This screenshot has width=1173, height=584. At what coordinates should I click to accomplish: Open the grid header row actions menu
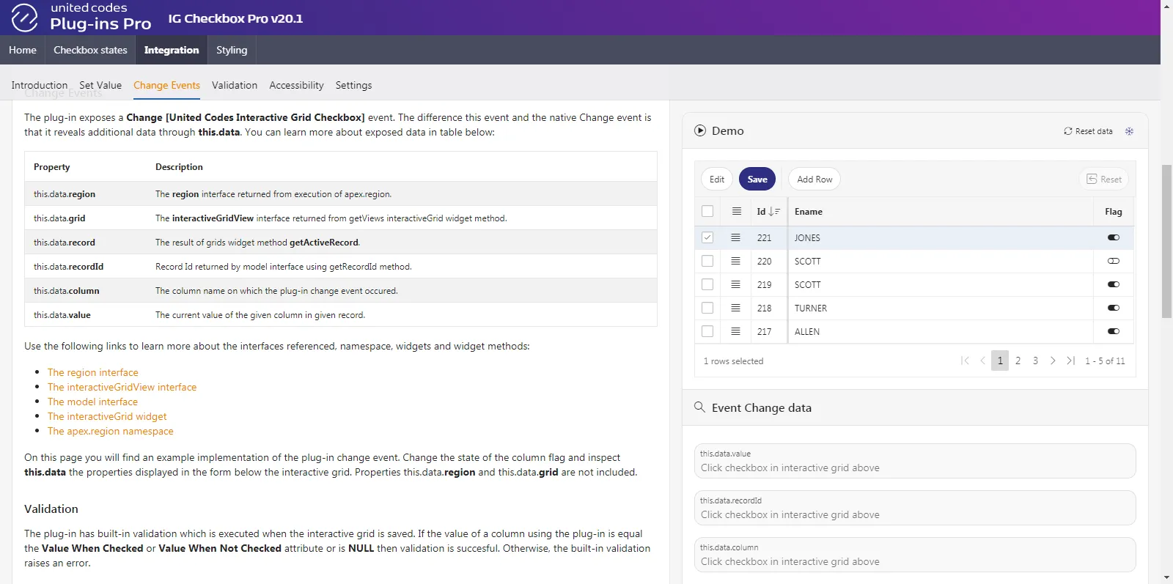[736, 211]
